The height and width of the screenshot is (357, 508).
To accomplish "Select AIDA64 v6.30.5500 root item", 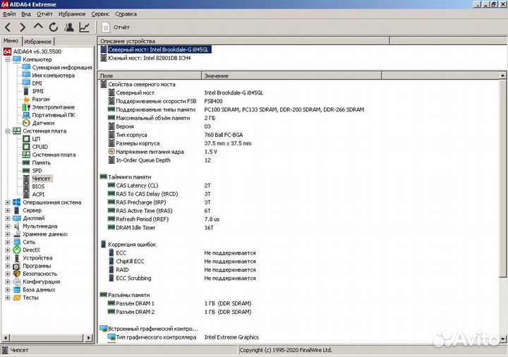I will tap(37, 52).
